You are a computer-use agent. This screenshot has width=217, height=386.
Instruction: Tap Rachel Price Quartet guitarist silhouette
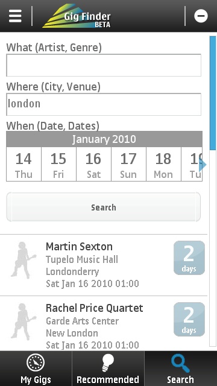pyautogui.click(x=24, y=321)
